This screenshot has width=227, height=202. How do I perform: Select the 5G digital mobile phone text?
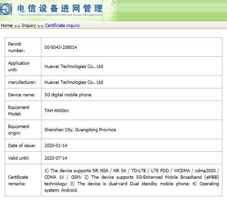pyautogui.click(x=68, y=94)
